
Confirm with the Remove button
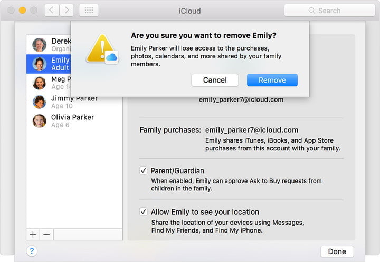pyautogui.click(x=272, y=80)
